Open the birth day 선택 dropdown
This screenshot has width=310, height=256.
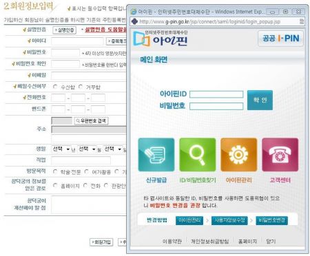(113, 149)
